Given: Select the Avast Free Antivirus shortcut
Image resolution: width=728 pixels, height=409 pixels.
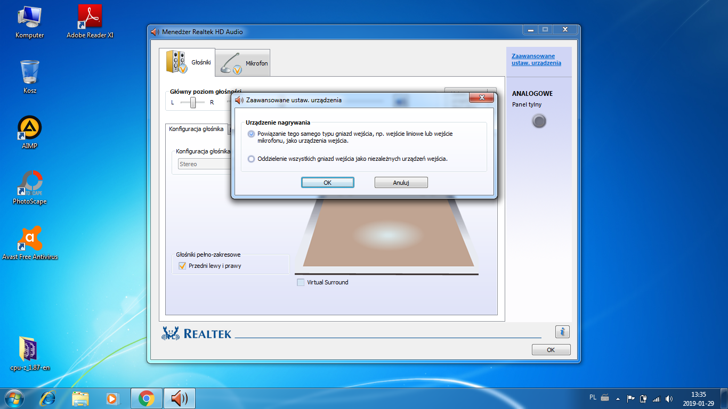Looking at the screenshot, I should (30, 243).
